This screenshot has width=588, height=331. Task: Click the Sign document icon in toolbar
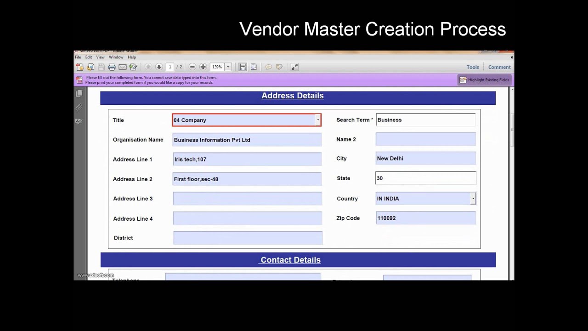click(133, 67)
